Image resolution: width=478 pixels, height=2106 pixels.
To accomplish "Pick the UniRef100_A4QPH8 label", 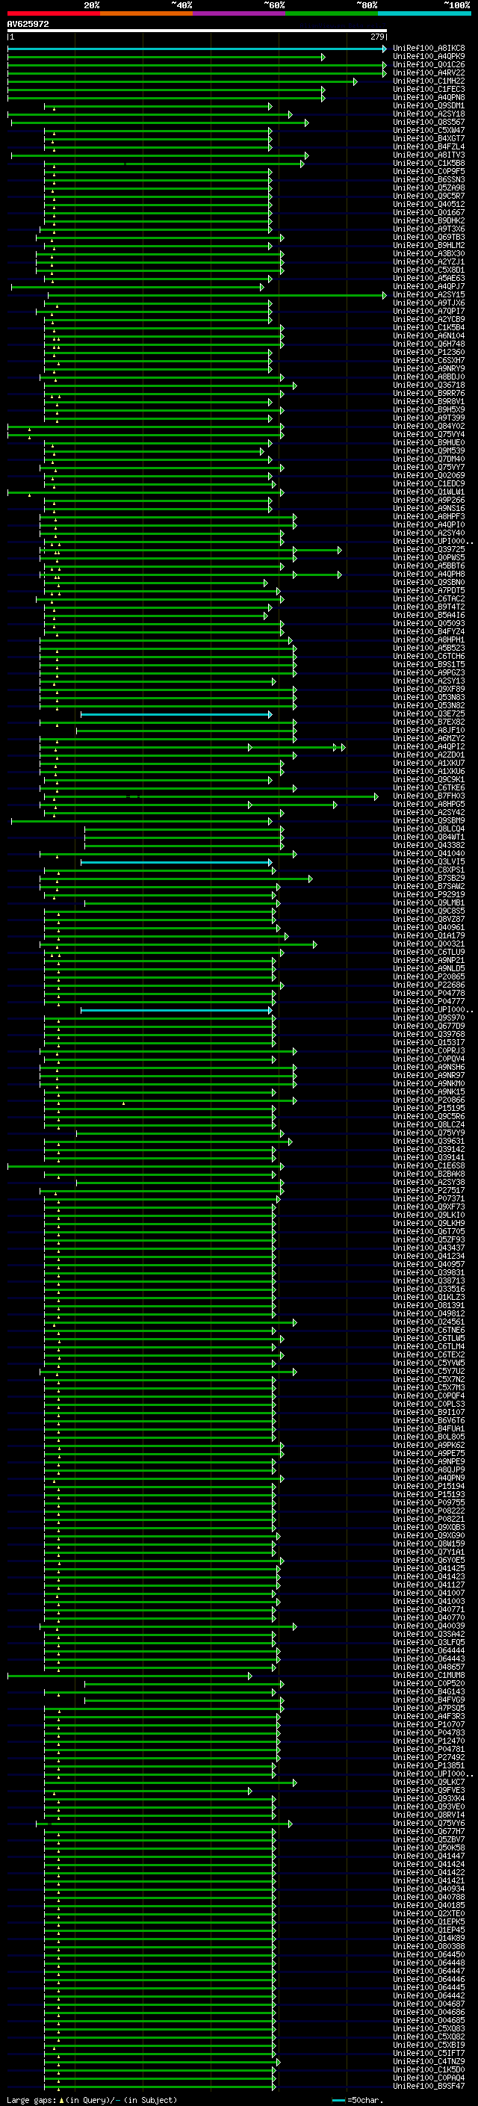I will point(429,574).
